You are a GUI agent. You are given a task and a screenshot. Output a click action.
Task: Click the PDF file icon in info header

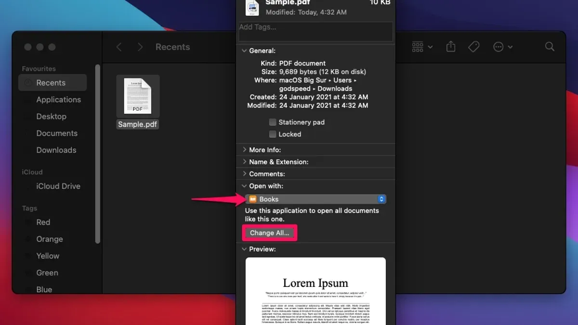tap(252, 7)
